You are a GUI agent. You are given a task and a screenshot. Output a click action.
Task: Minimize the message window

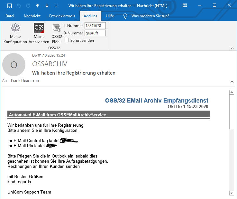200,5
